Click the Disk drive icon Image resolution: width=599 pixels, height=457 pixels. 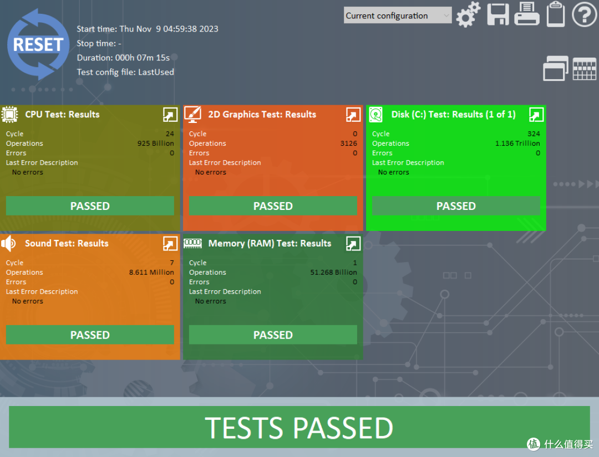pyautogui.click(x=376, y=115)
